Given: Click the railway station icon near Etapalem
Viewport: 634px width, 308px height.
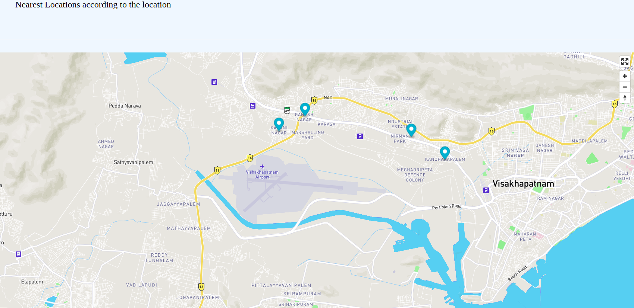Looking at the screenshot, I should [18, 254].
